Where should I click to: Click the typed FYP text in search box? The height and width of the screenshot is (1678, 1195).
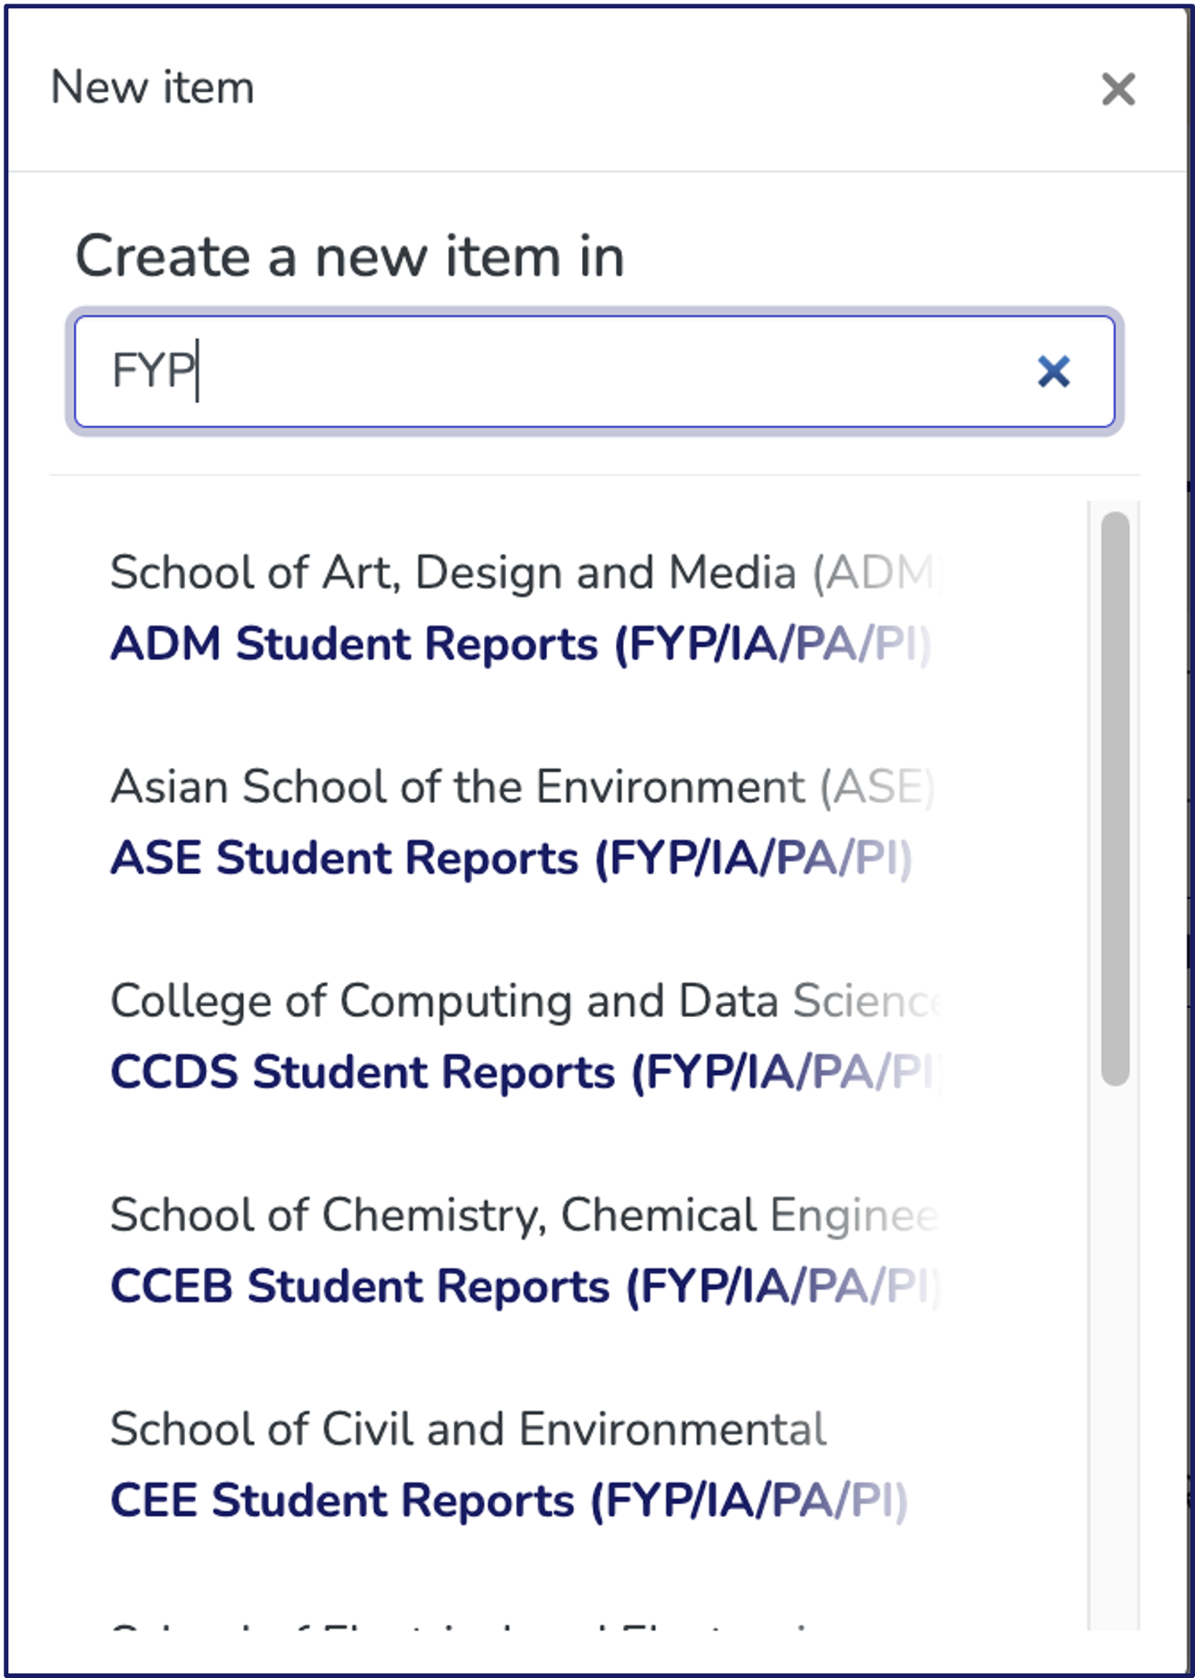(152, 372)
